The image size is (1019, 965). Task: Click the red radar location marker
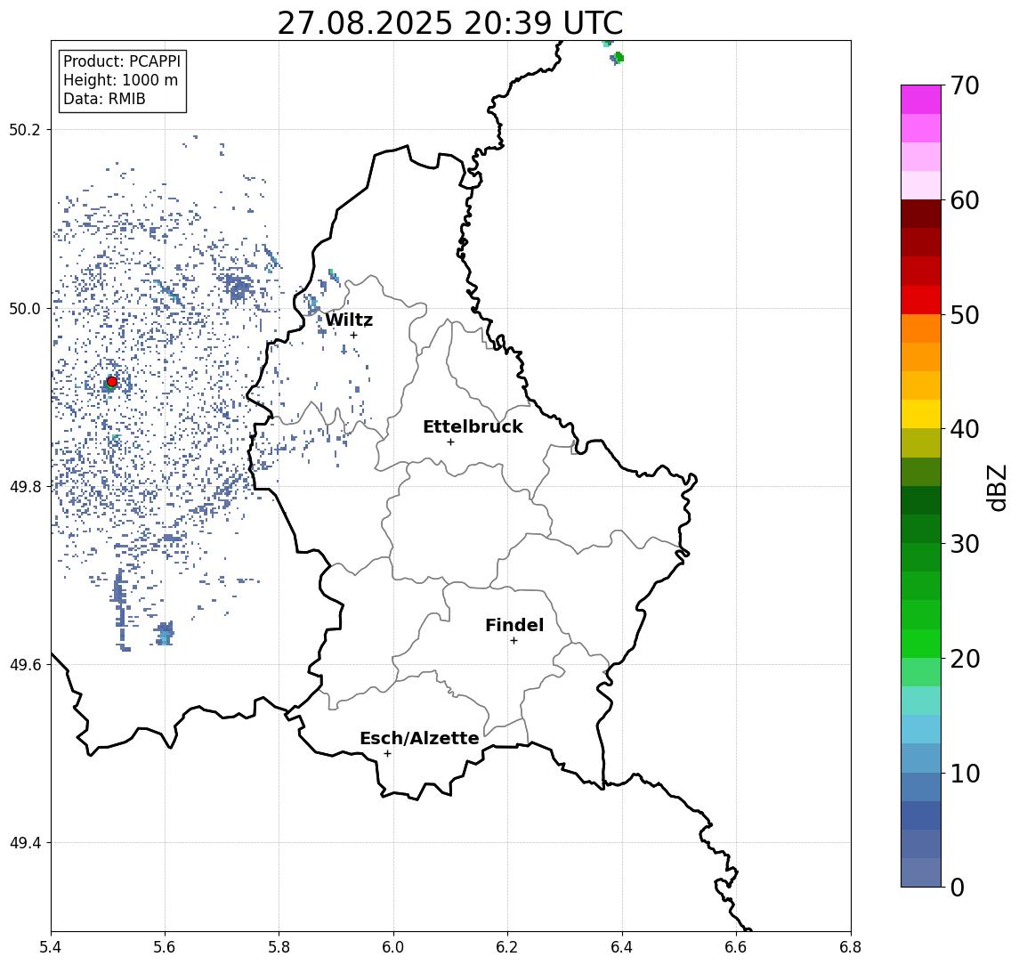coord(112,382)
